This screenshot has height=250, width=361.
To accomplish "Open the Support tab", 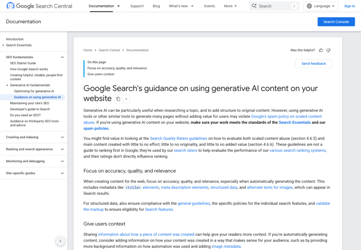I will coord(137,6).
